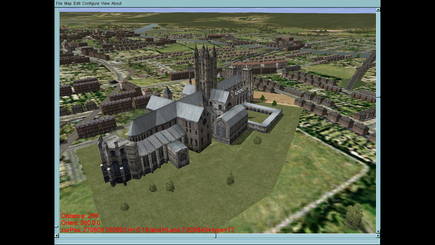The height and width of the screenshot is (245, 435).
Task: Open the Configure menu
Action: (x=91, y=4)
